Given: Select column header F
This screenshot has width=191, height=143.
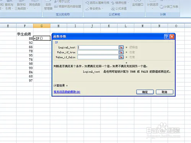Looking at the screenshot, I should [25, 26].
